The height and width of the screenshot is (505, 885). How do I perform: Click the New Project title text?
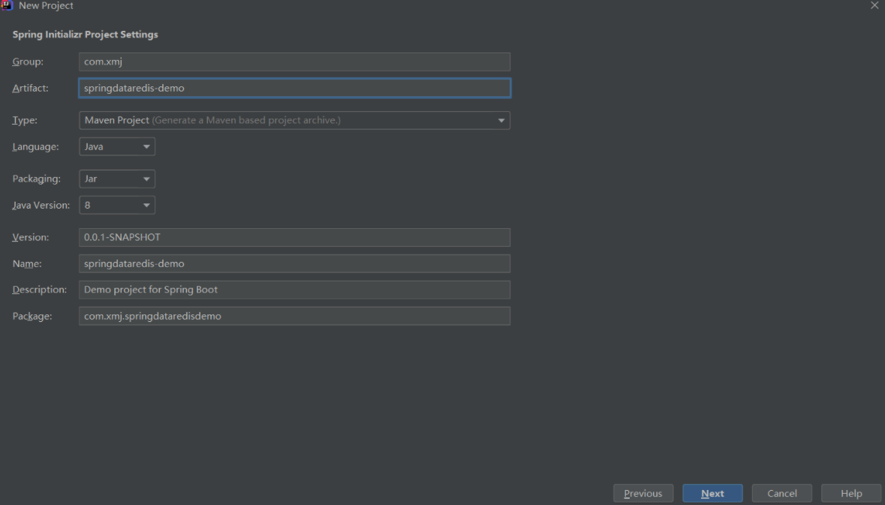click(x=46, y=6)
